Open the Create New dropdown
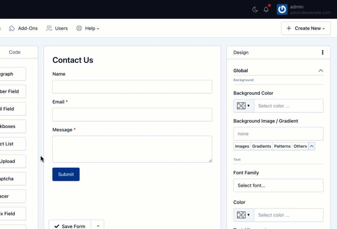Screen dimensions: 337x229 306,28
